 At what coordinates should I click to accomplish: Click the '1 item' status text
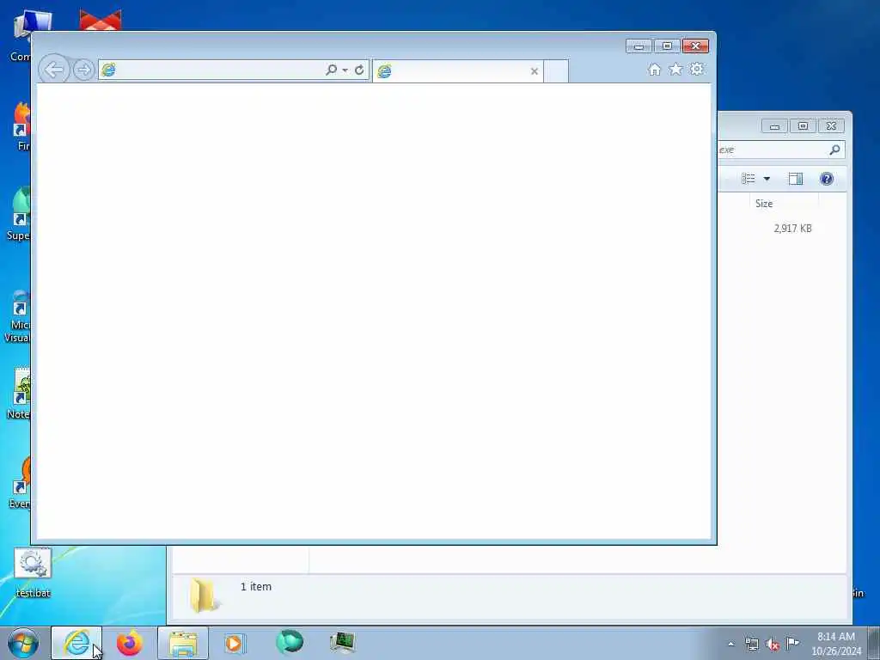256,586
